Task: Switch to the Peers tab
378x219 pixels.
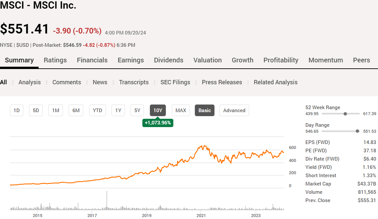Action: click(x=361, y=60)
